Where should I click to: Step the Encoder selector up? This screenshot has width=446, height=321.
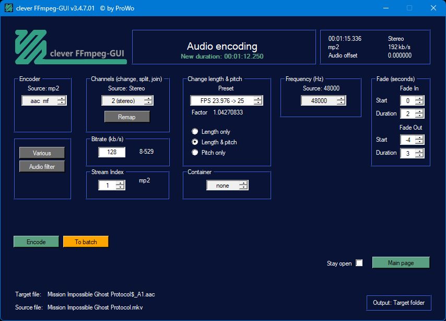coord(62,98)
